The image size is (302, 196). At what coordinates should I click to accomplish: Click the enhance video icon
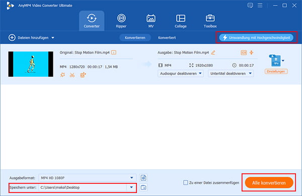click(83, 75)
